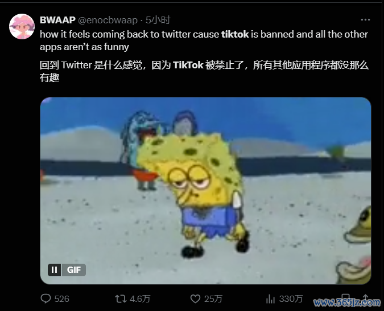
Task: Click the bold TikTok in the translation
Action: pos(188,66)
